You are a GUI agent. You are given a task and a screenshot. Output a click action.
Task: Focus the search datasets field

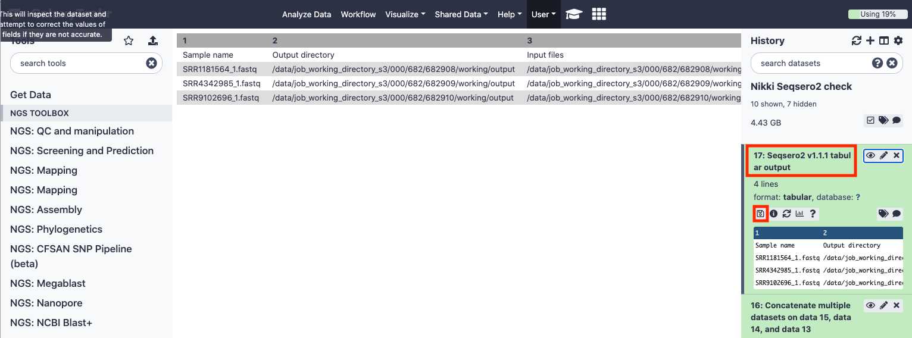[x=810, y=63]
